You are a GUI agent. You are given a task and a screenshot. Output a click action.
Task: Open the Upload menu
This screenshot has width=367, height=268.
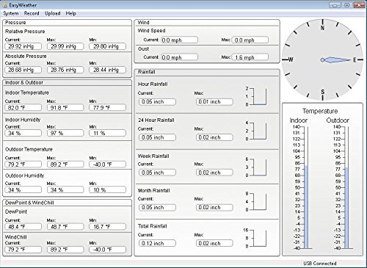pos(53,13)
